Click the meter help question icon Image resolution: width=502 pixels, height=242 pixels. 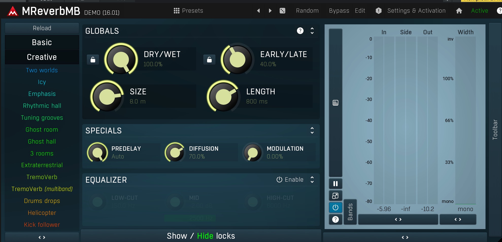335,219
